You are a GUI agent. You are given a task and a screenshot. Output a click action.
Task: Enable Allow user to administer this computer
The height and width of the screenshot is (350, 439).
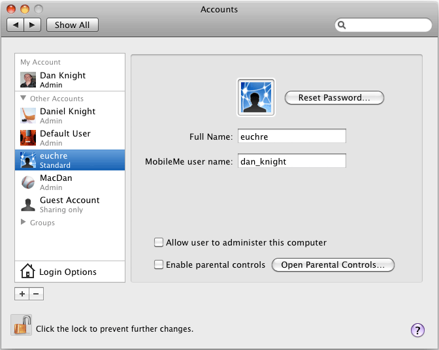[159, 242]
